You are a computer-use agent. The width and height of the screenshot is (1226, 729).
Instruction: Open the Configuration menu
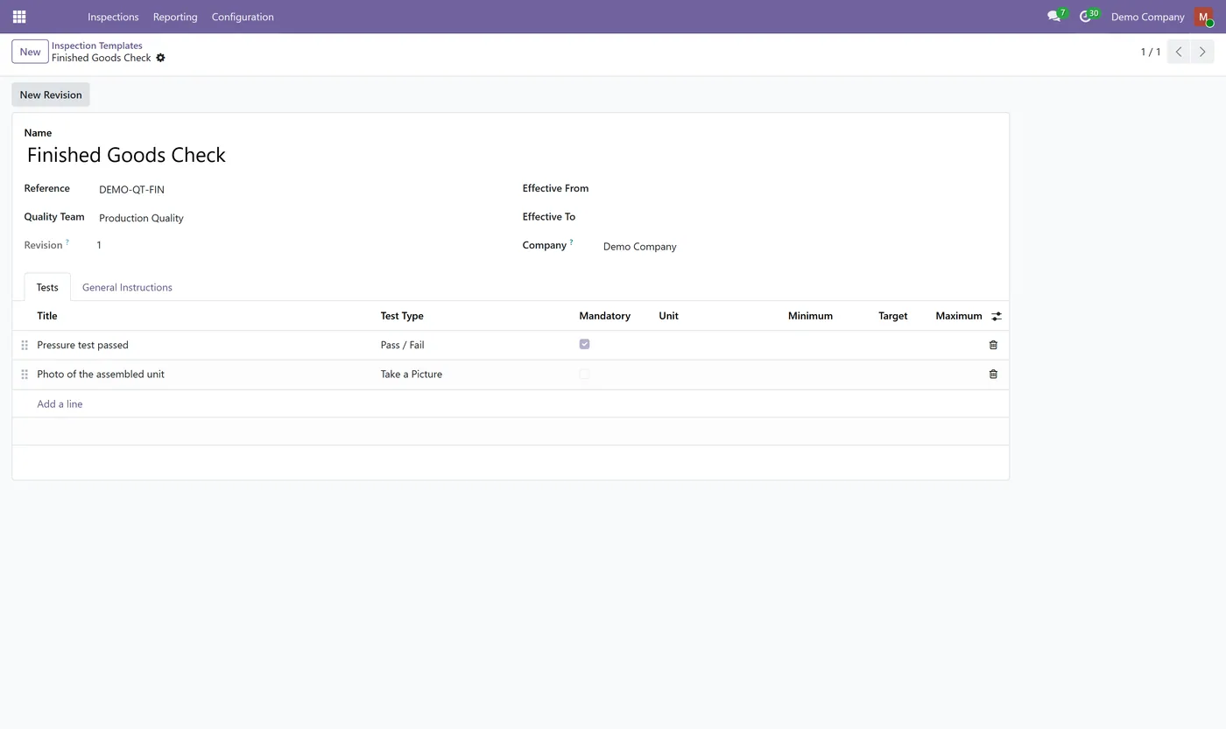tap(243, 17)
